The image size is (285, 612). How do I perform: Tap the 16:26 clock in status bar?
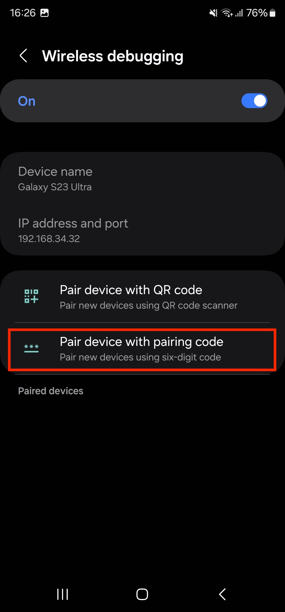(x=23, y=13)
